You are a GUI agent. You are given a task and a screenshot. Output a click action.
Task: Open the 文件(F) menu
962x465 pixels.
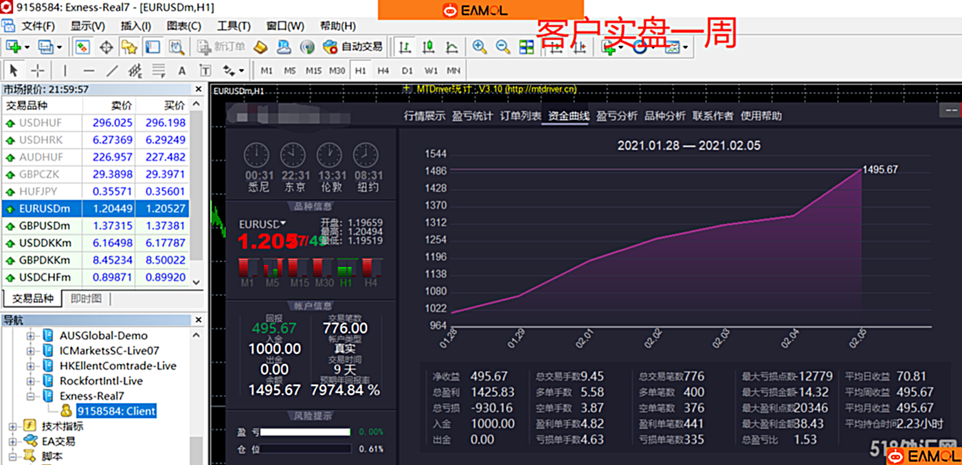point(38,26)
